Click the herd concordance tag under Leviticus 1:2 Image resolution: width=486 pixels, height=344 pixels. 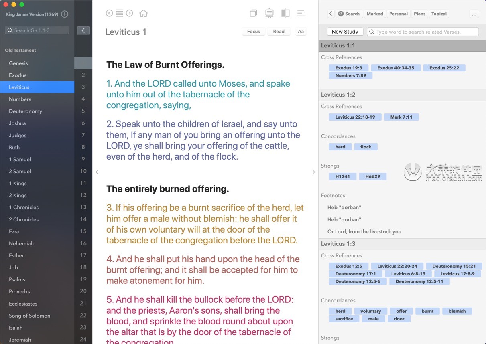[x=340, y=147]
